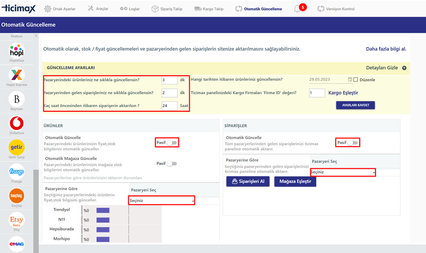This screenshot has width=426, height=253.
Task: Click the Ortak Ayarlar gear icon
Action: tap(48, 9)
